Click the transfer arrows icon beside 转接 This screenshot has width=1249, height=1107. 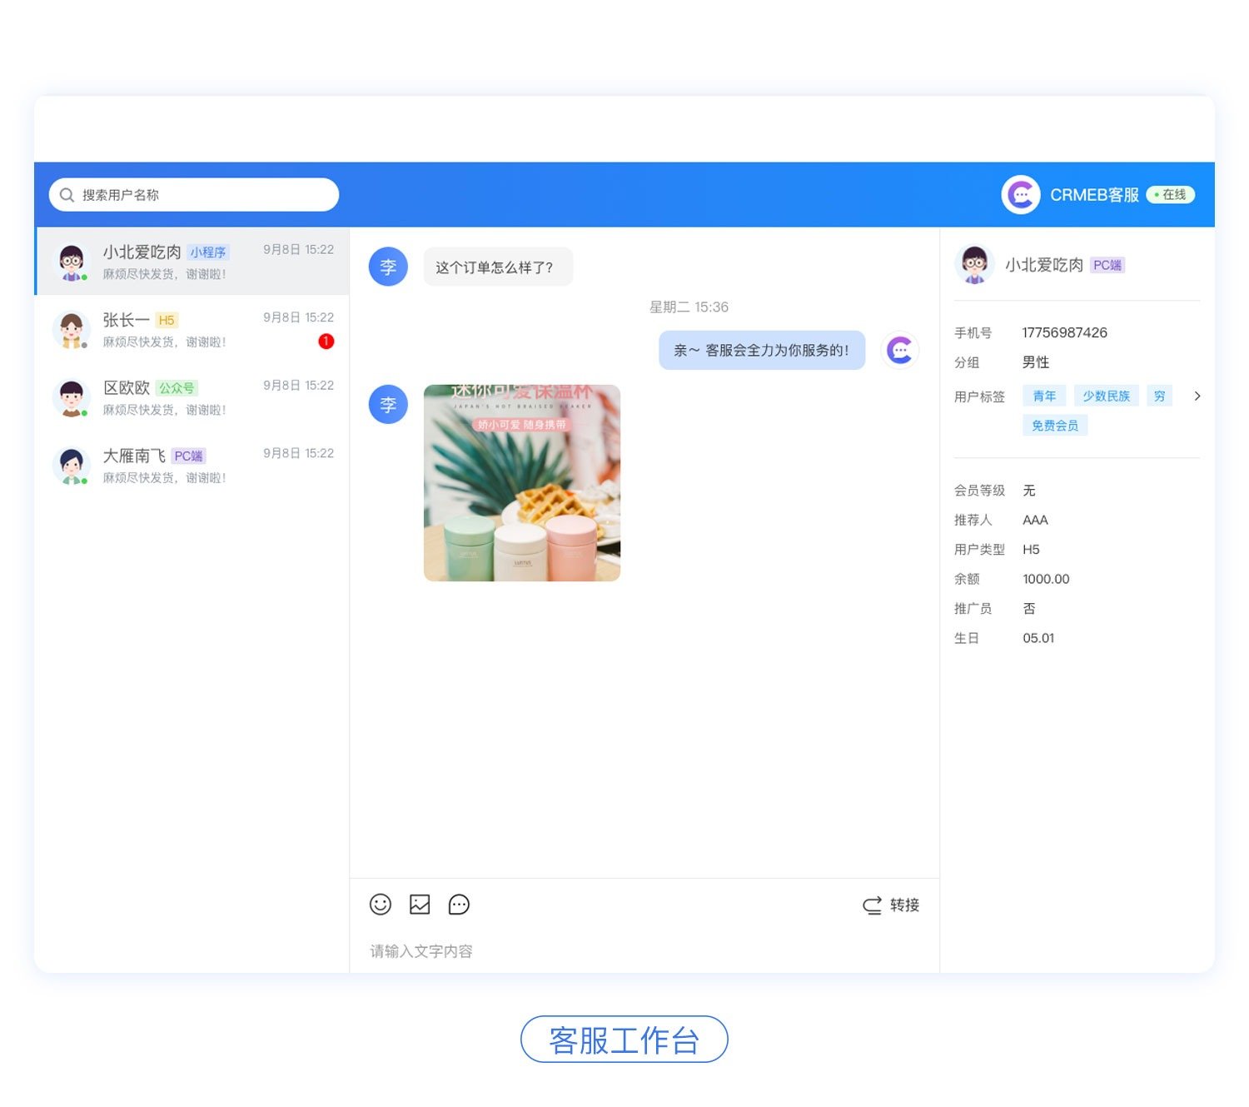point(870,905)
